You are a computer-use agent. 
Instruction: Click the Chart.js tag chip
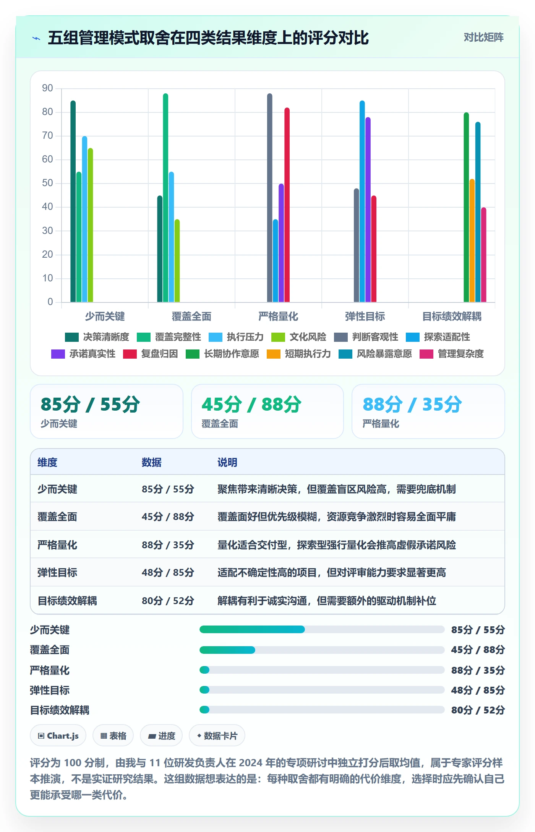pos(58,736)
